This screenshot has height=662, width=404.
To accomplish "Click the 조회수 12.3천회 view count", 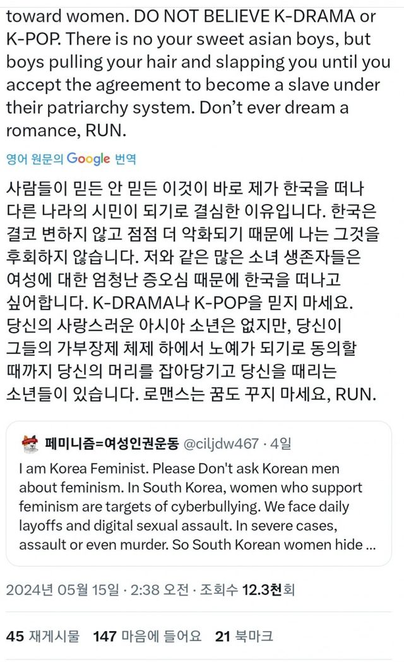I will (x=248, y=590).
